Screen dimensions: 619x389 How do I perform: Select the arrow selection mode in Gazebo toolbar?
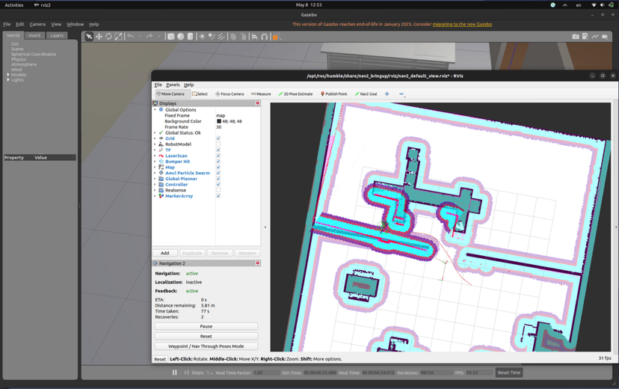point(89,37)
